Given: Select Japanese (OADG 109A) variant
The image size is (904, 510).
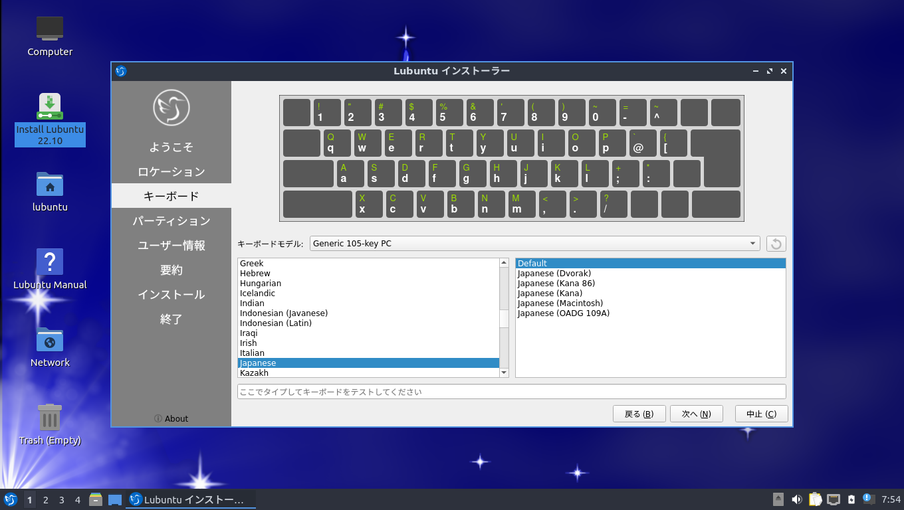Looking at the screenshot, I should [651, 313].
